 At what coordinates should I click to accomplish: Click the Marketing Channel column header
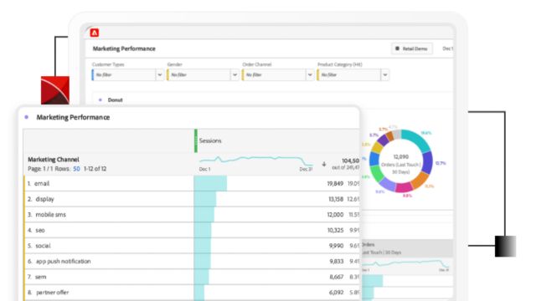(x=54, y=160)
